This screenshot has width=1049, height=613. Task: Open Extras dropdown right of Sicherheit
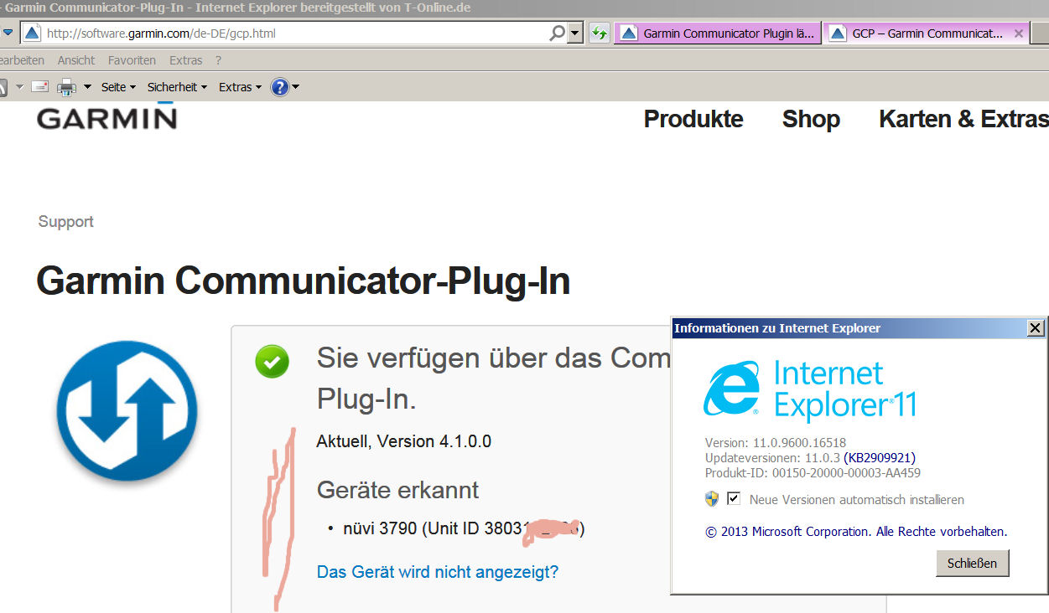click(x=240, y=87)
